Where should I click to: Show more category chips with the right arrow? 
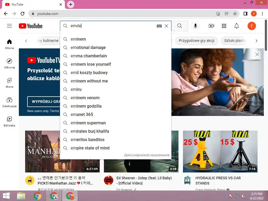256,41
